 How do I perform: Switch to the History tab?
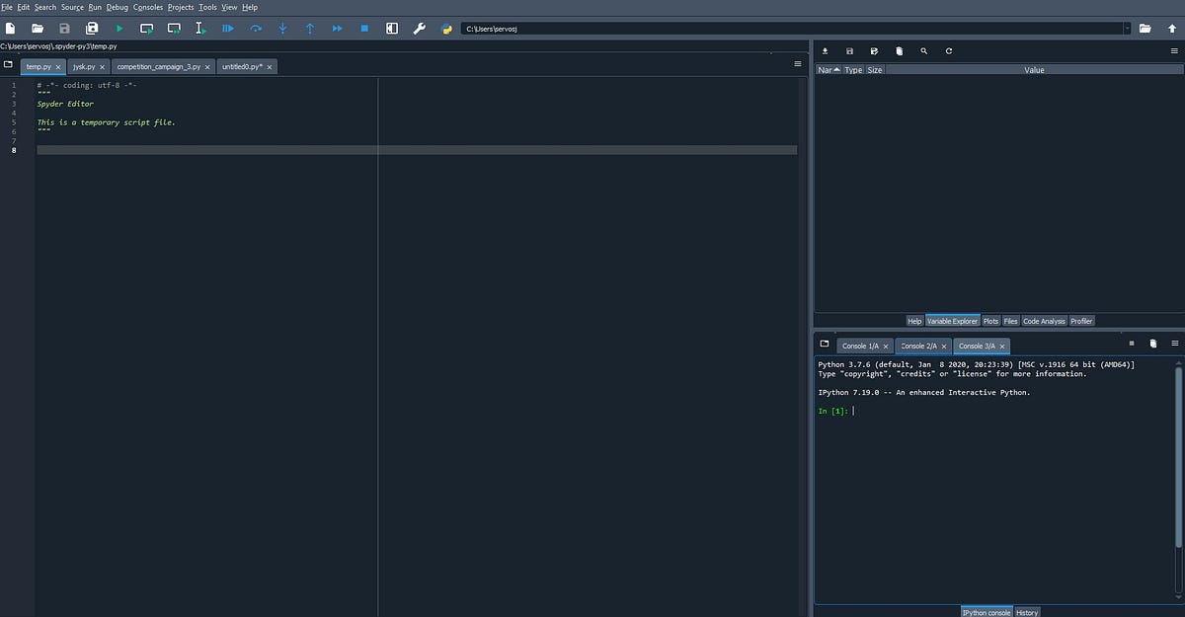pos(1027,612)
